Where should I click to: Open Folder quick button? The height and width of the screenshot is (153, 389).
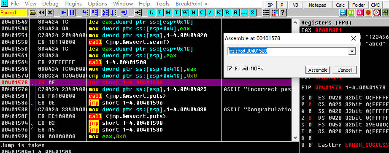click(359, 5)
